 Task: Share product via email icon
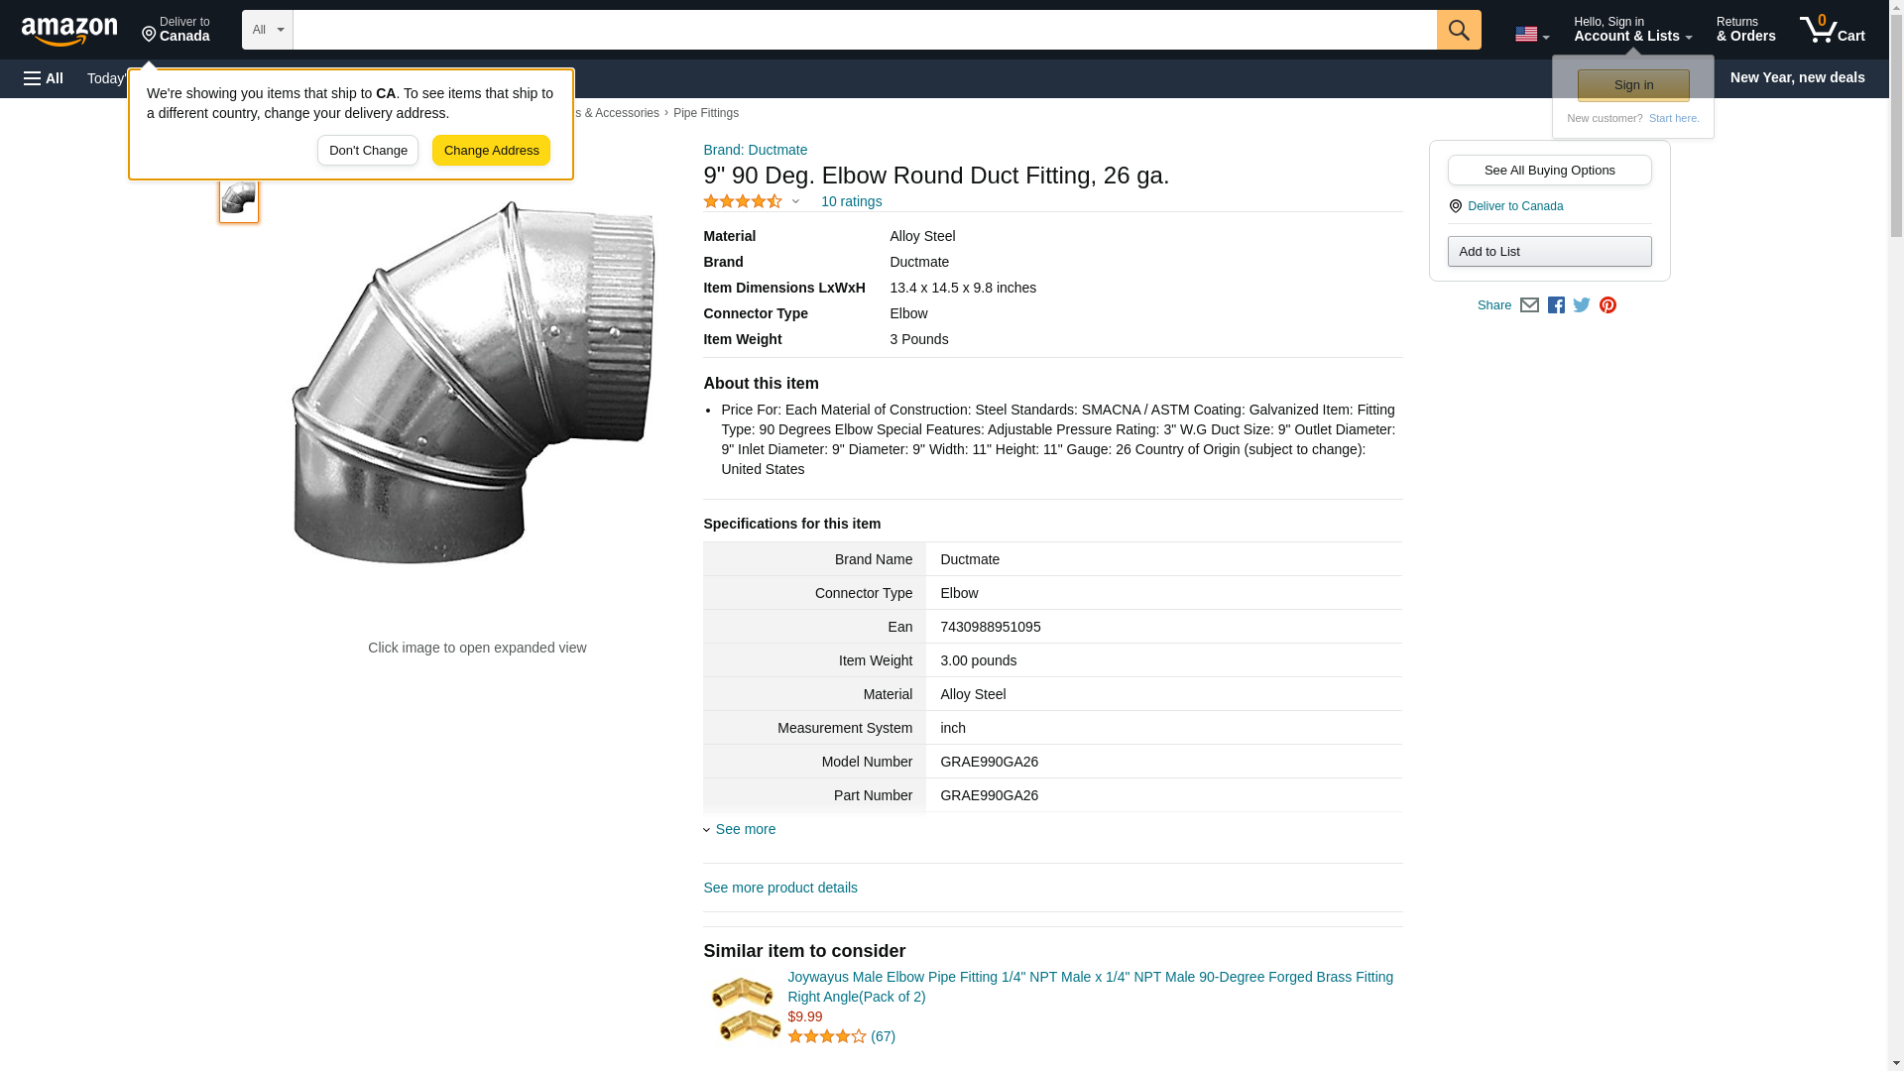1529,305
